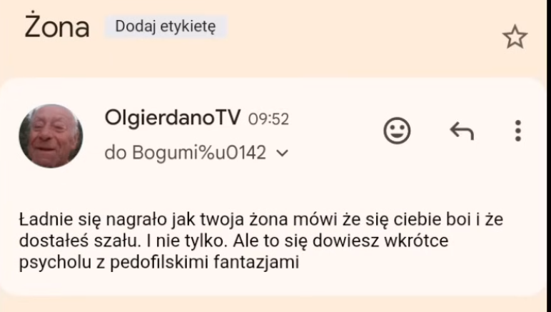Image resolution: width=551 pixels, height=312 pixels.
Task: Click the last line of the message body
Action: (x=159, y=262)
